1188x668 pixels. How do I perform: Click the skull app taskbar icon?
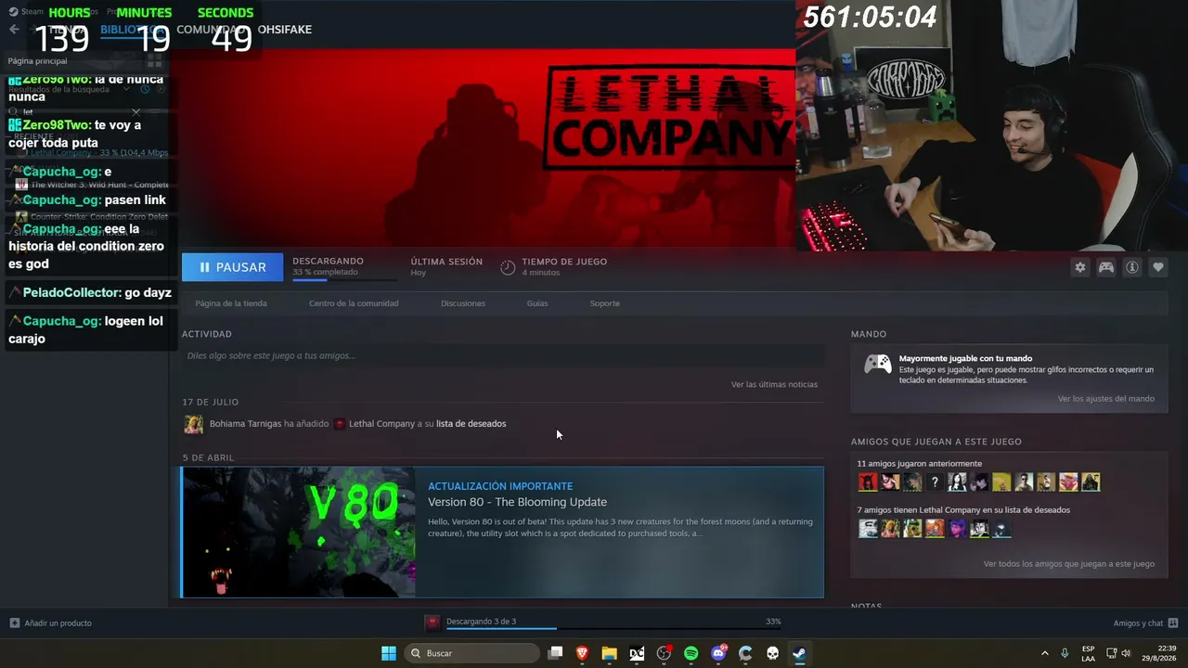(x=772, y=653)
